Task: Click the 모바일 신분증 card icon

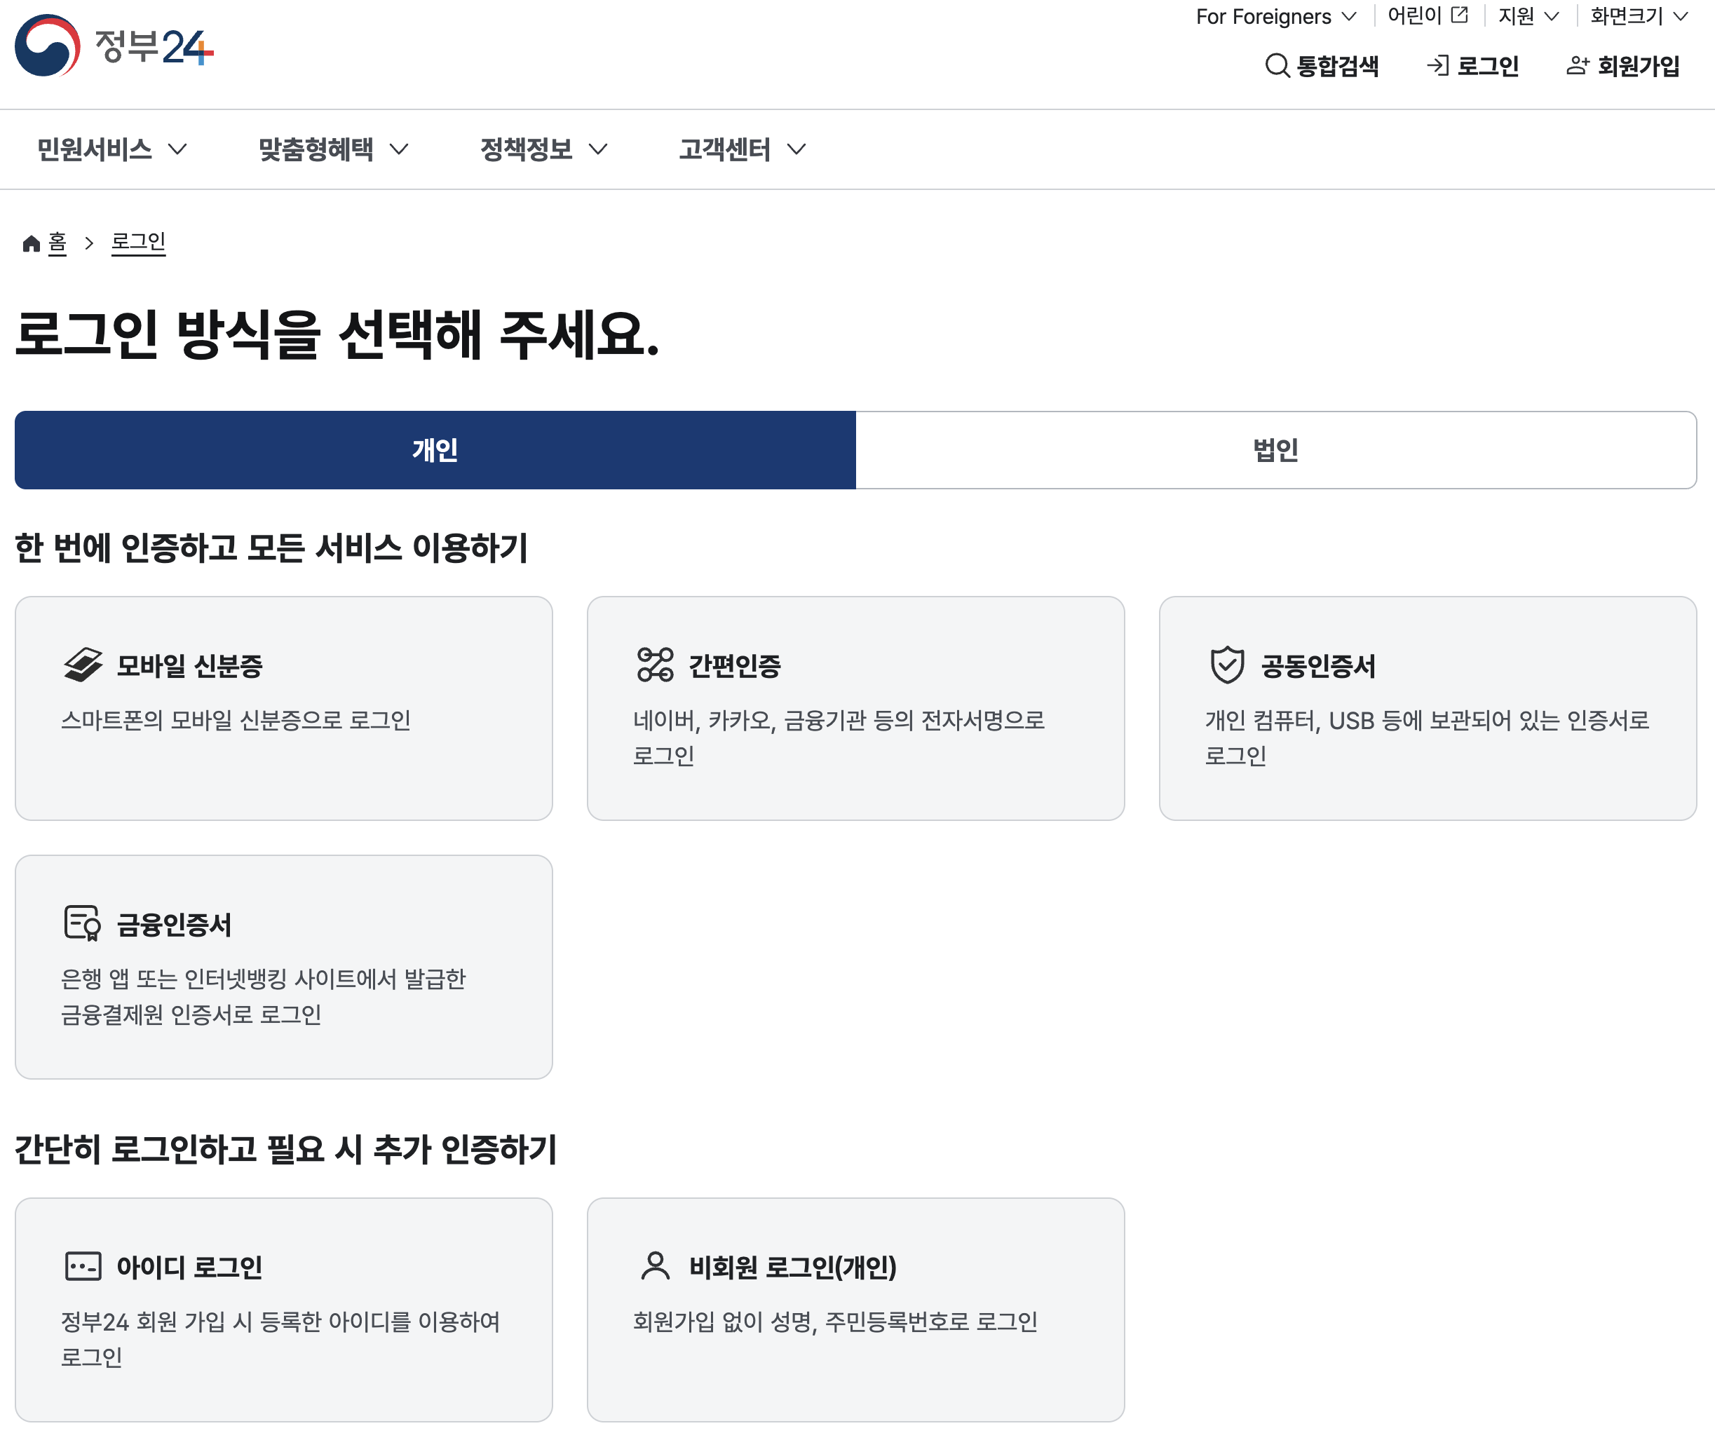Action: click(x=83, y=665)
